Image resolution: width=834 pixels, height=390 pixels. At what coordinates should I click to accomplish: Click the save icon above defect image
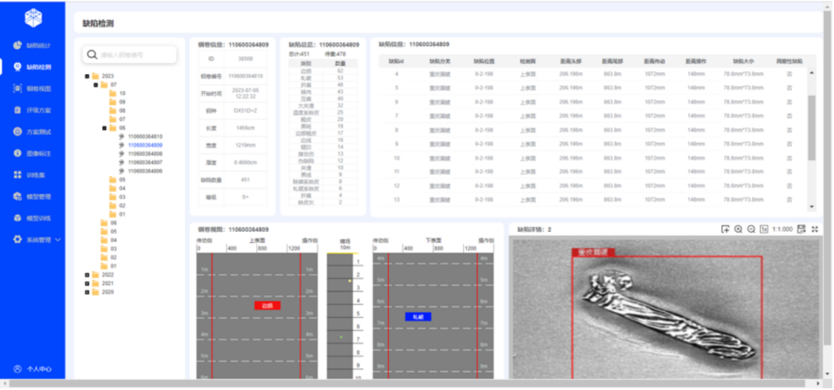802,229
